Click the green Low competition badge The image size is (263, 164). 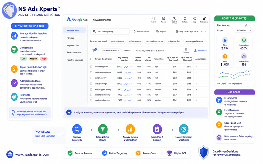pos(23,59)
